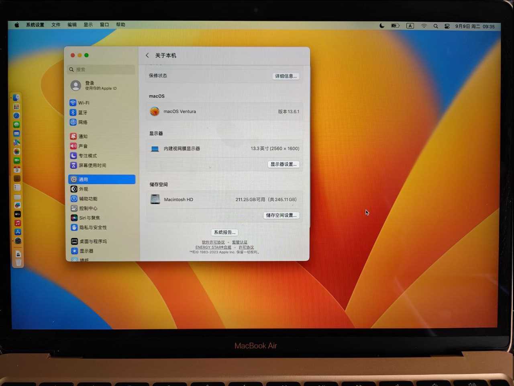Open Calendar from the Dock
Image resolution: width=514 pixels, height=386 pixels.
coord(16,169)
